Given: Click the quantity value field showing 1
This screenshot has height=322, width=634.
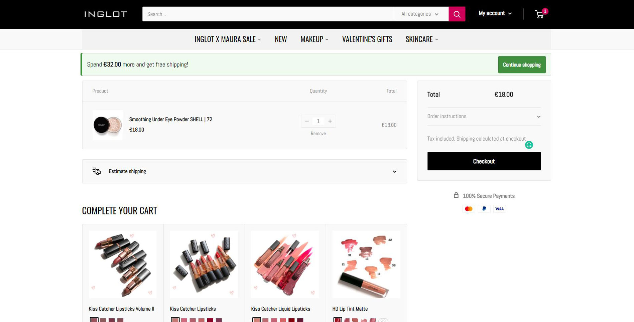Looking at the screenshot, I should tap(318, 121).
